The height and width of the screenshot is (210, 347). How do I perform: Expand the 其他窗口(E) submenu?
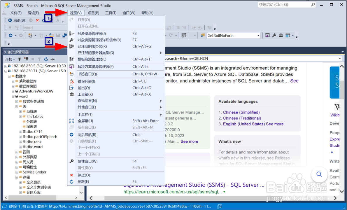click(x=161, y=107)
